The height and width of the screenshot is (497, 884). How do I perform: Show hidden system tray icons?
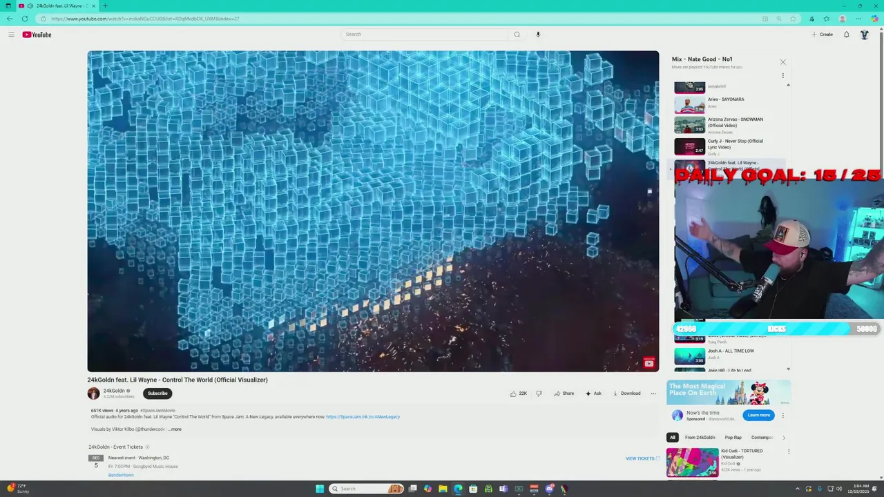pos(797,489)
